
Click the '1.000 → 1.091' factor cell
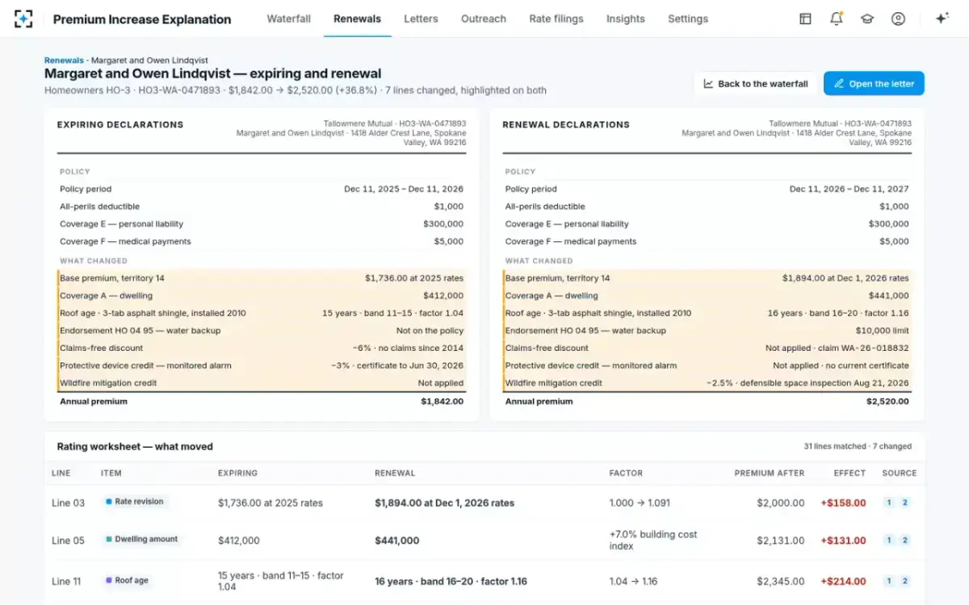pos(640,503)
